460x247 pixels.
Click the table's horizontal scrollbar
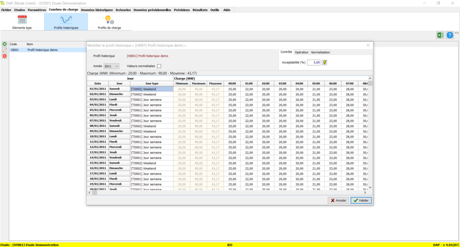pyautogui.click(x=225, y=193)
